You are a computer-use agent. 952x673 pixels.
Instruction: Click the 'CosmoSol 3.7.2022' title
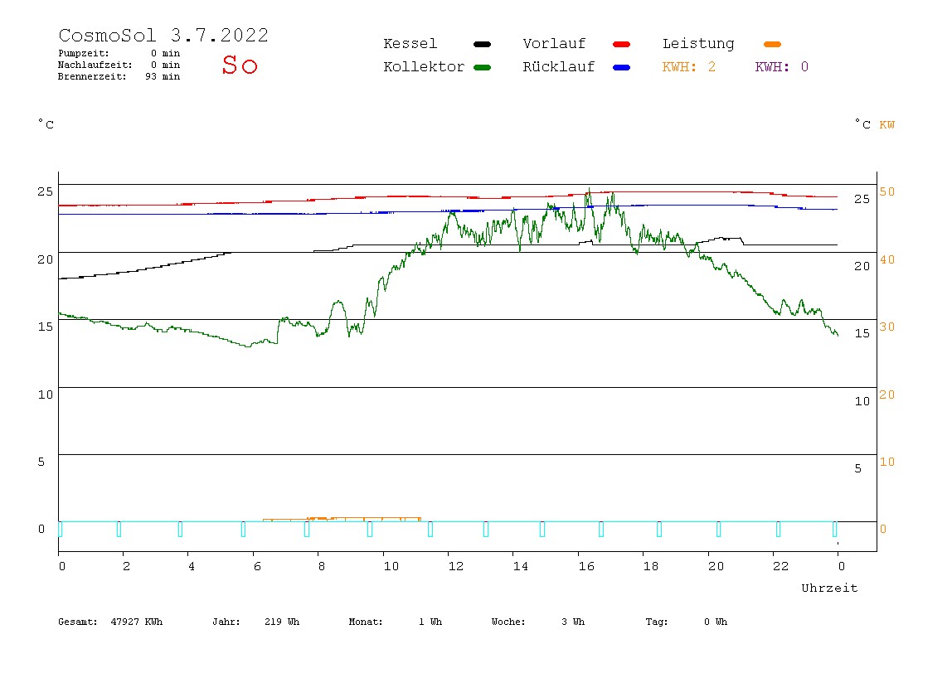point(163,35)
